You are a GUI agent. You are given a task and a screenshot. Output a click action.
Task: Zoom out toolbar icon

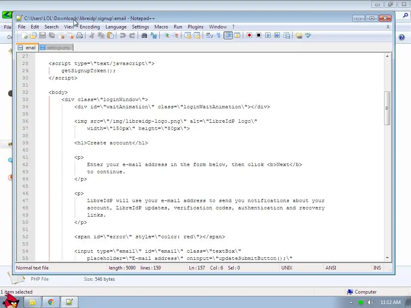click(x=175, y=36)
